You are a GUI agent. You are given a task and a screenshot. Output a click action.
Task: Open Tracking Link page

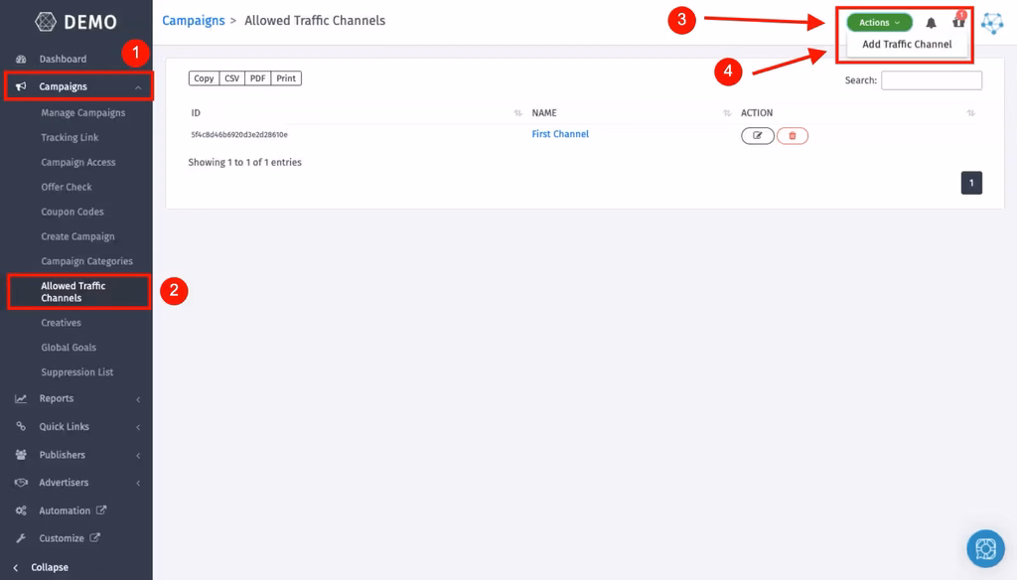(70, 137)
